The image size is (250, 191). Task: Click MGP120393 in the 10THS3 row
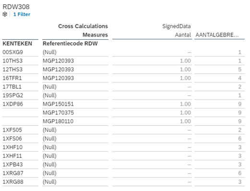click(58, 61)
